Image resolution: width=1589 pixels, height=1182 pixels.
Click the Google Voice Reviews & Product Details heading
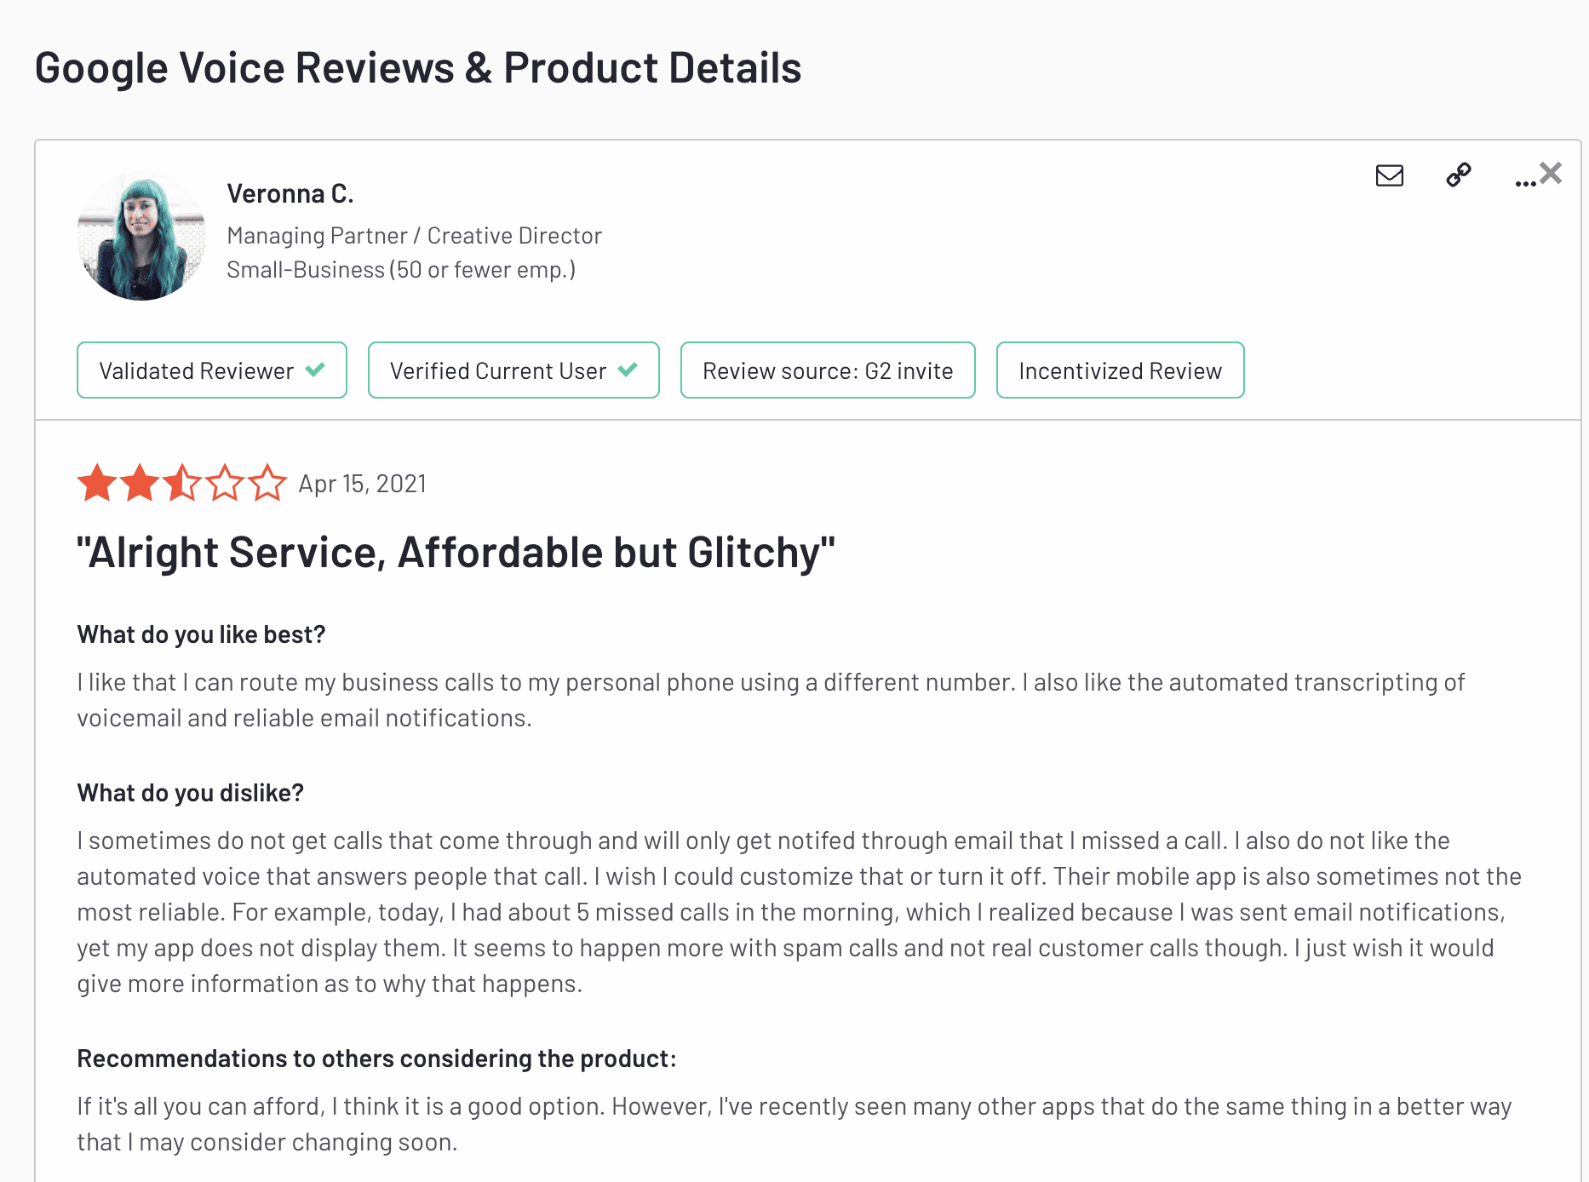click(x=418, y=68)
